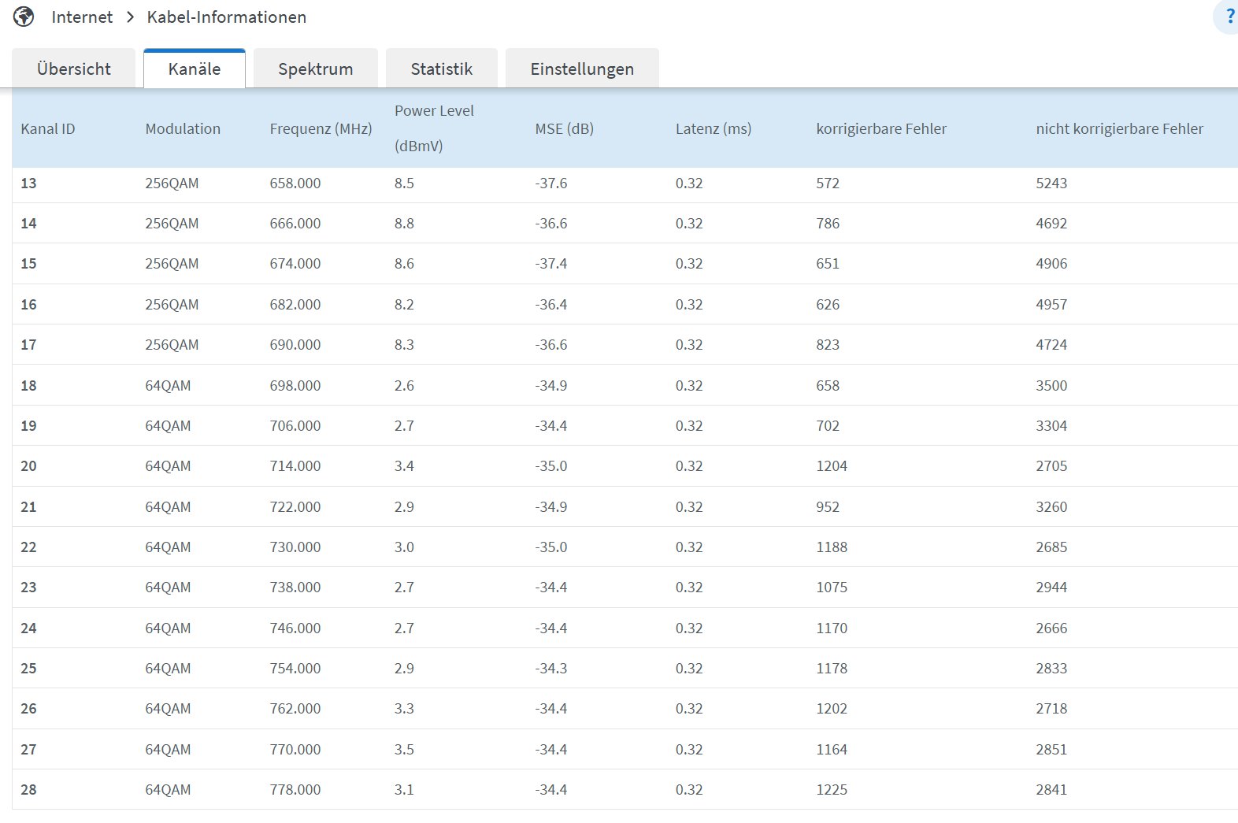Click correctable errors value 823
The height and width of the screenshot is (823, 1238).
coord(828,345)
